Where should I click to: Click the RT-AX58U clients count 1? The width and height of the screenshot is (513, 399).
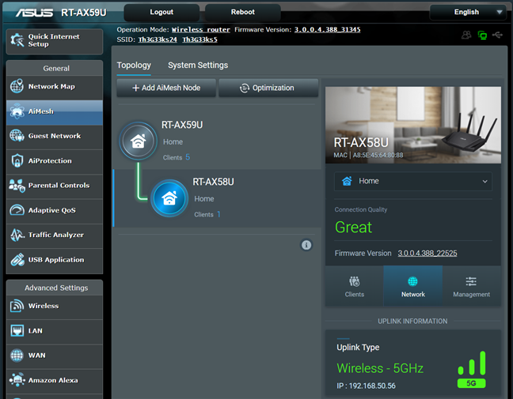point(218,214)
